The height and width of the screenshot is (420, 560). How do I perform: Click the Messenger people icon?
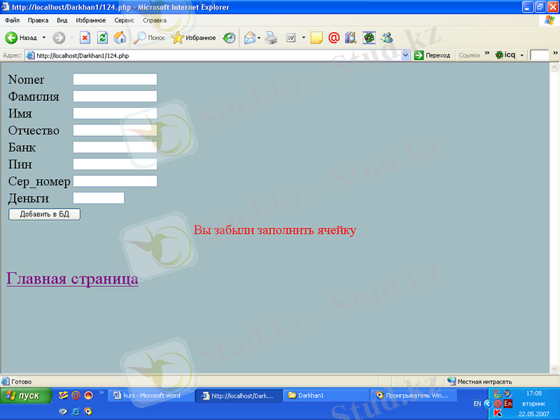click(387, 38)
